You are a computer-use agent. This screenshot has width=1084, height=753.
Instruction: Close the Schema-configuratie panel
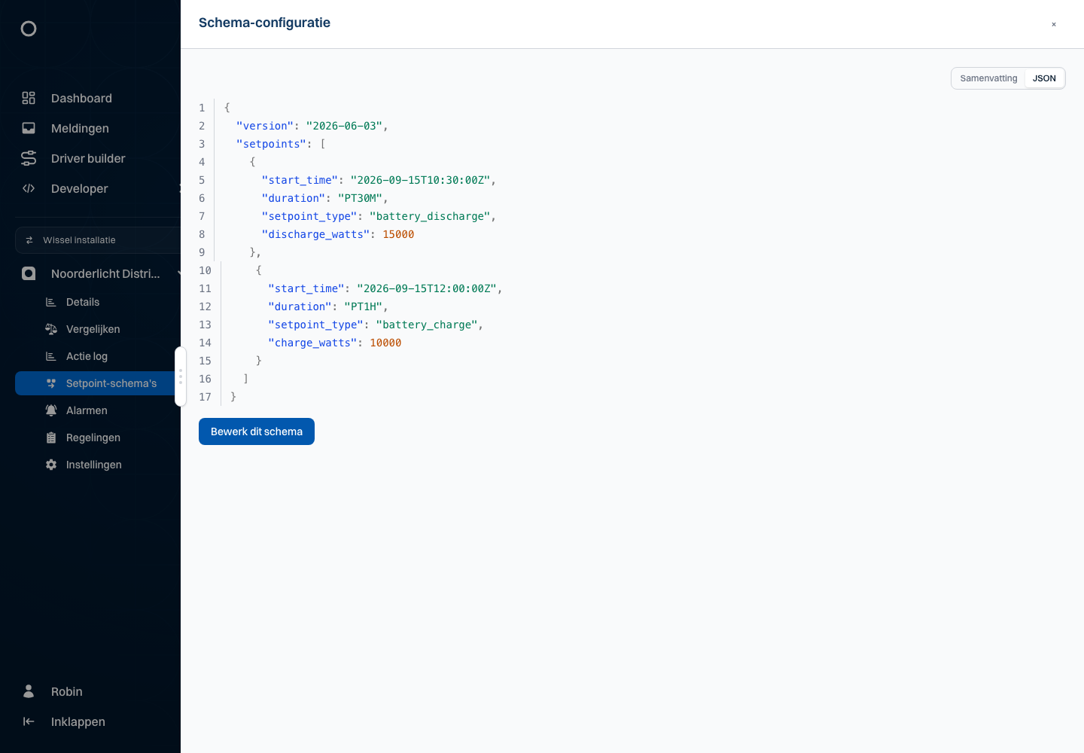point(1054,24)
